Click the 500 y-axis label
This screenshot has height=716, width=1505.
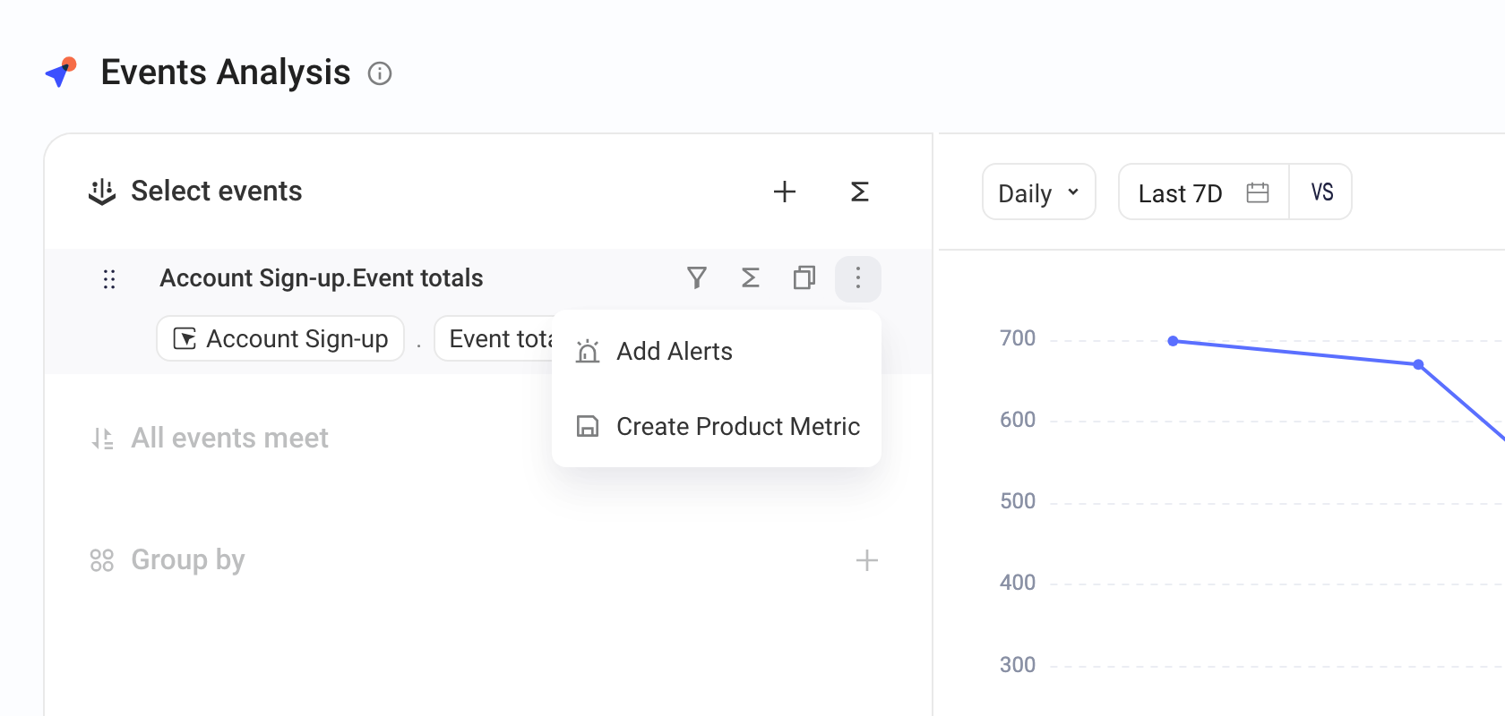tap(1018, 501)
